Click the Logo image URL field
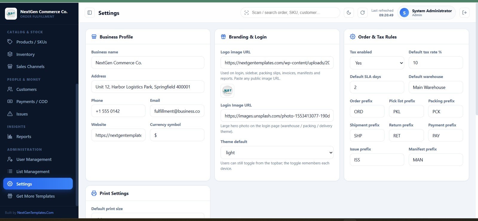 pos(277,63)
